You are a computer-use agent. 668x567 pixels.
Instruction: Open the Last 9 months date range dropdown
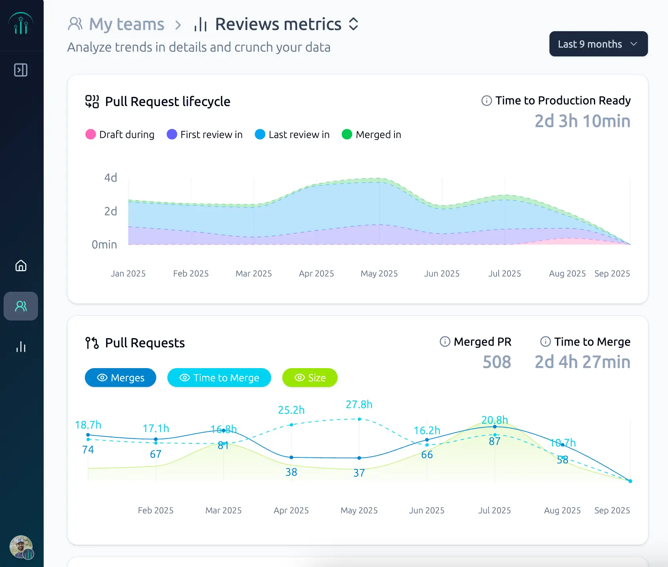pyautogui.click(x=598, y=44)
